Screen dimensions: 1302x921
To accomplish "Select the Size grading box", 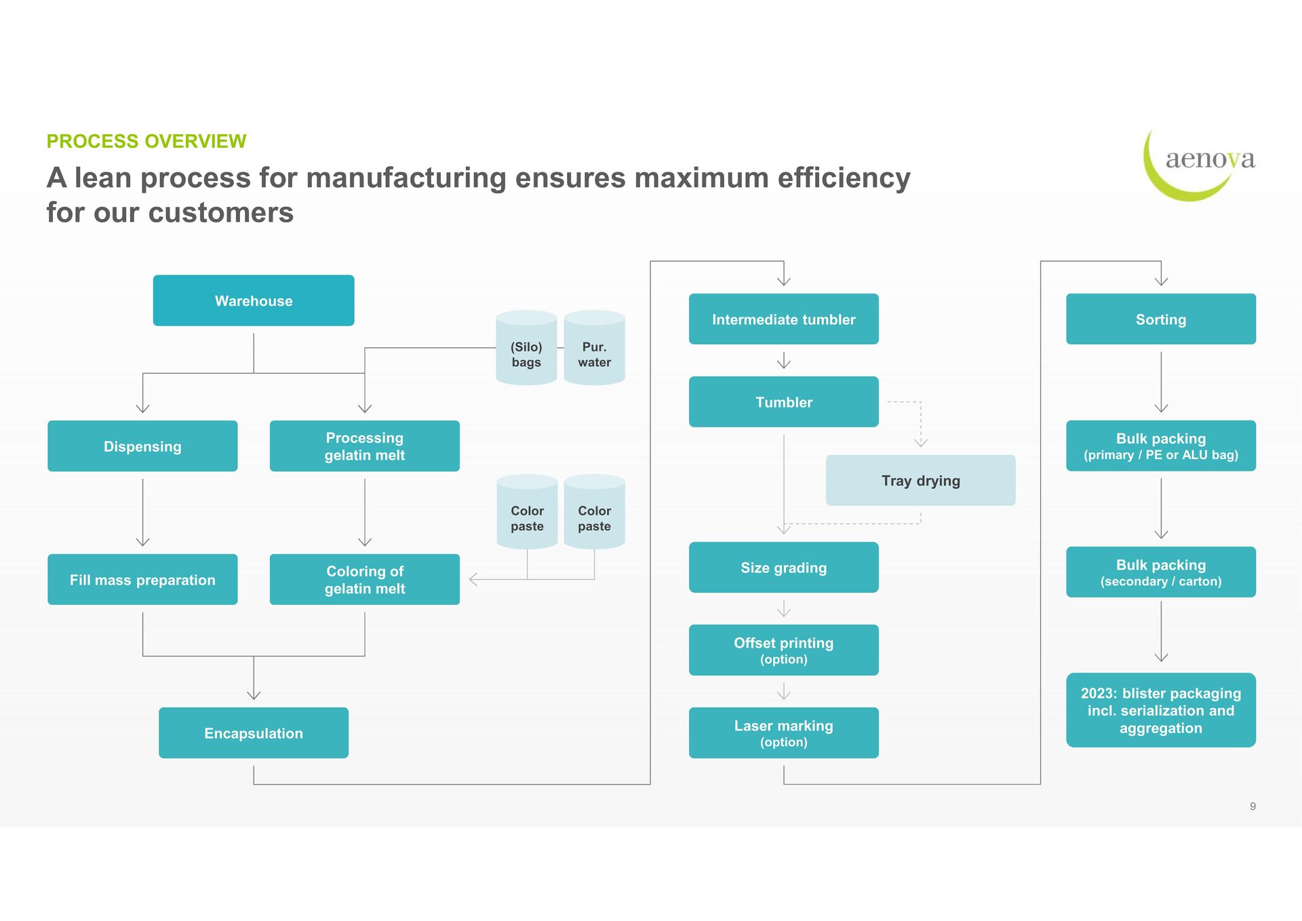I will 784,568.
